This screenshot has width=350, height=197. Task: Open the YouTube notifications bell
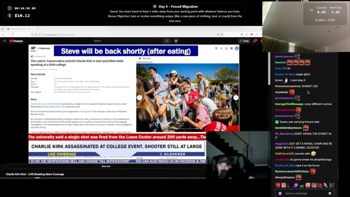[x=255, y=41]
